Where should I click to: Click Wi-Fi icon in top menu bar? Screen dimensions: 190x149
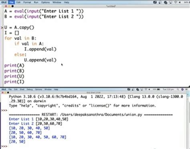(176, 2)
